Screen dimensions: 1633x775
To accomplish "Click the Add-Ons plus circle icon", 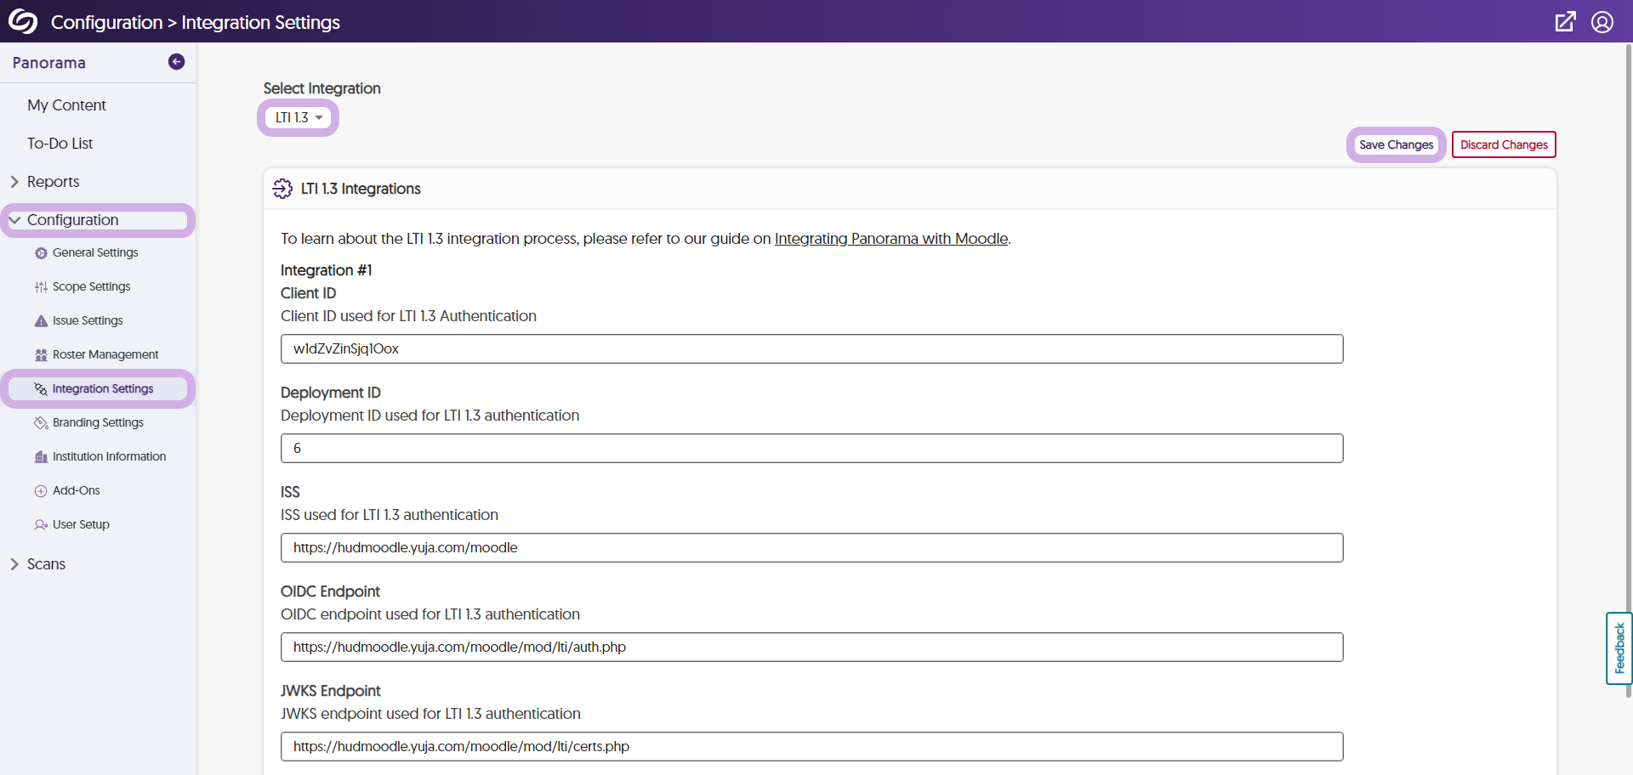I will pos(41,491).
